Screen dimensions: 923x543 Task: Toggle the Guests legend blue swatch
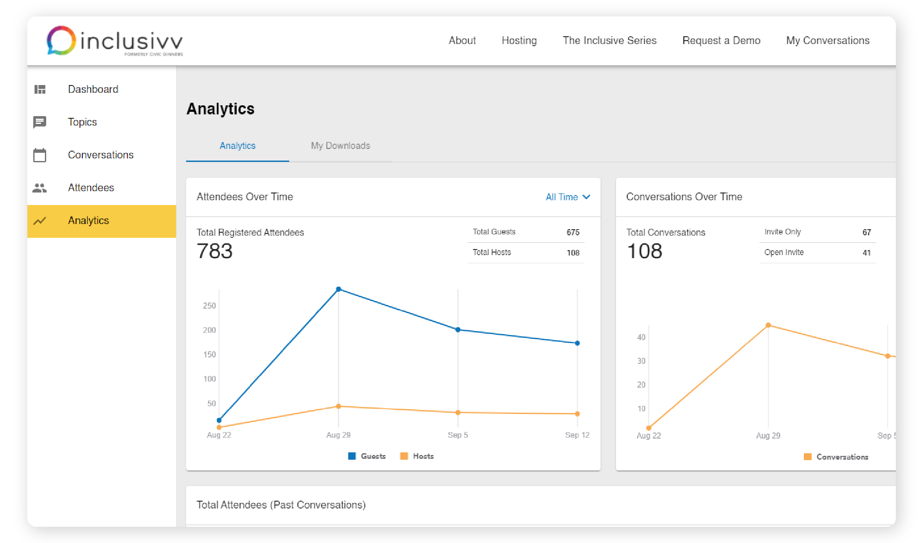[352, 456]
